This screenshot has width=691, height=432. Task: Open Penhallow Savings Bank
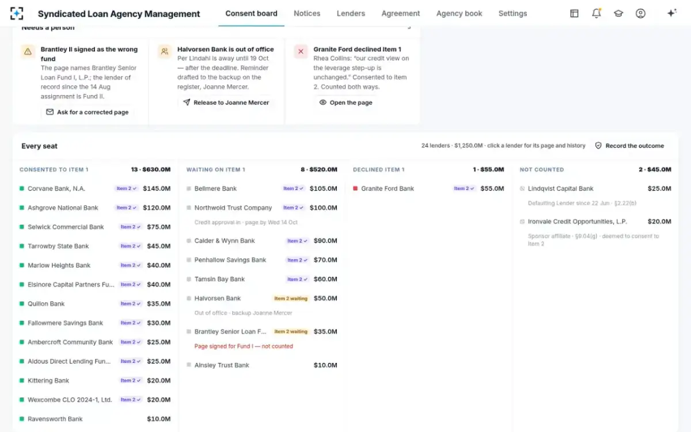[262, 260]
